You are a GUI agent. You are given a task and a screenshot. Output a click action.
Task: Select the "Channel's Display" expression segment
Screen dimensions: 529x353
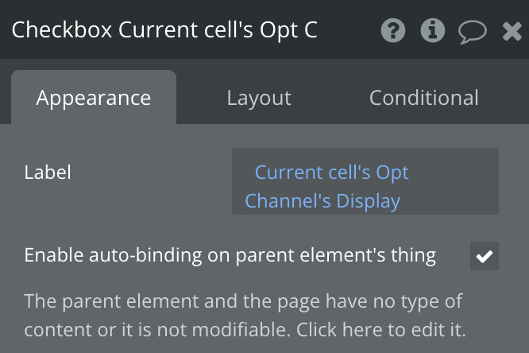[x=322, y=200]
